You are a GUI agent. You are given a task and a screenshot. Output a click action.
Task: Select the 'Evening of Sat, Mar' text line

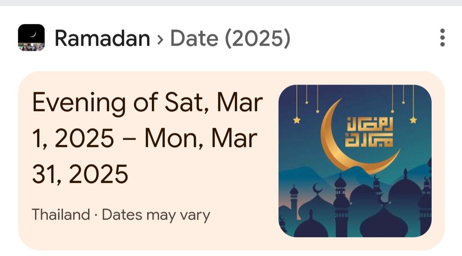click(x=147, y=103)
